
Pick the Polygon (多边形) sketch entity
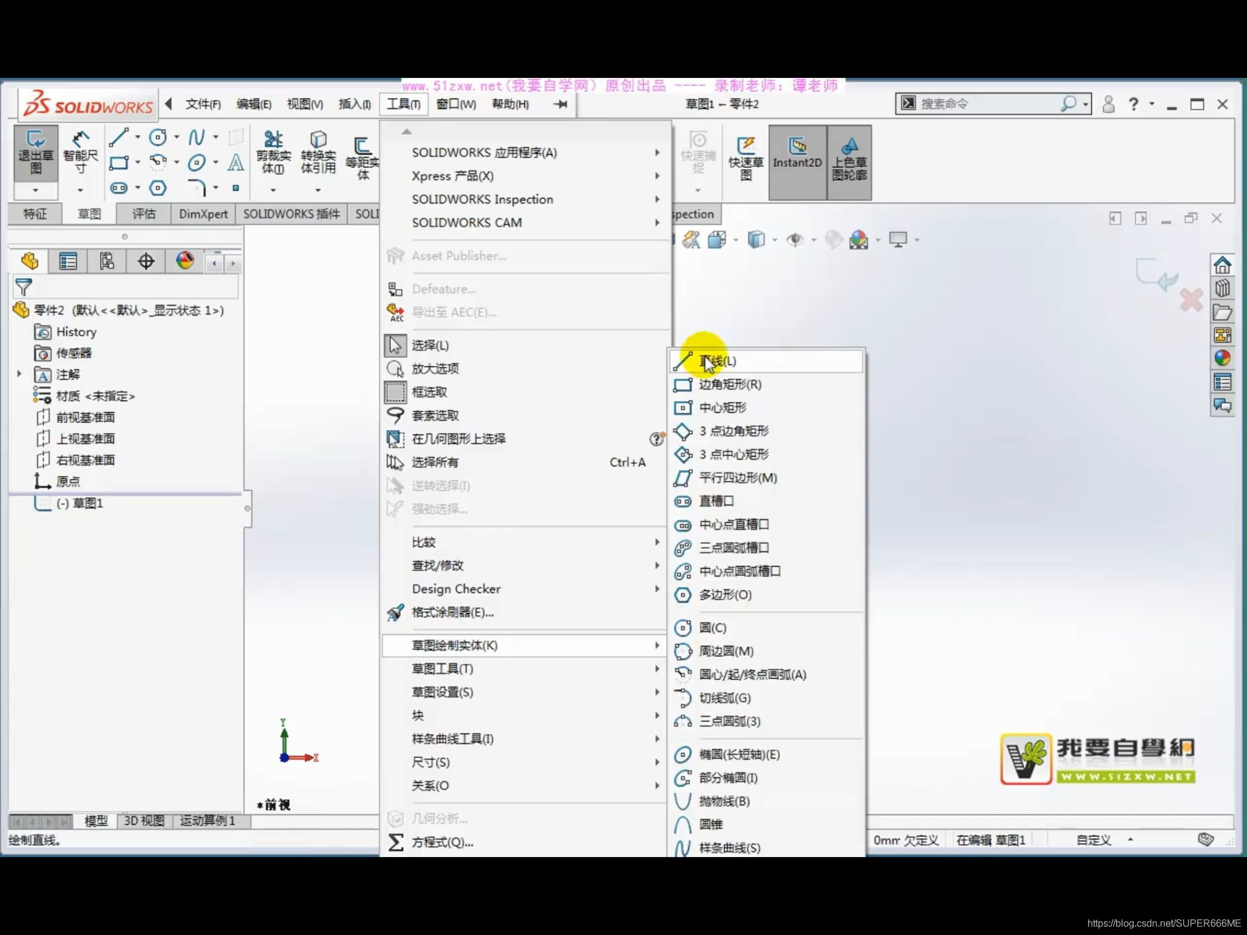tap(725, 595)
